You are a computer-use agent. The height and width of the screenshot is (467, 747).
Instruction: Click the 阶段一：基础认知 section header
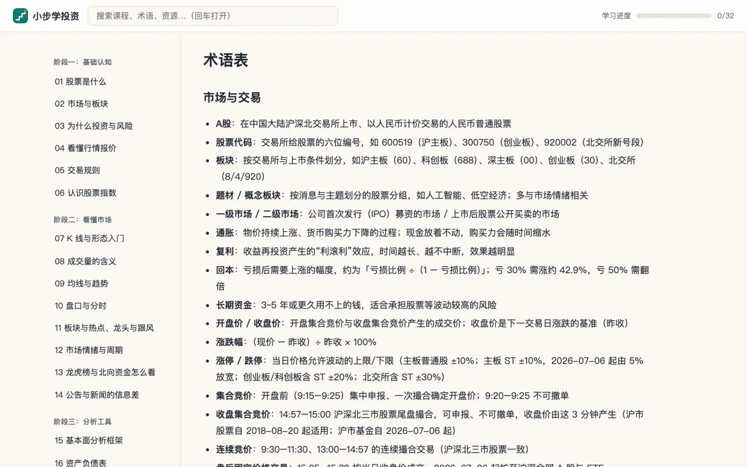point(82,62)
